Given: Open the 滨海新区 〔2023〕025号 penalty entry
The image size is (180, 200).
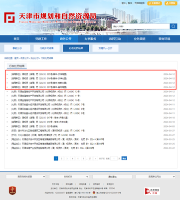Looking at the screenshot, I should pyautogui.click(x=34, y=126).
